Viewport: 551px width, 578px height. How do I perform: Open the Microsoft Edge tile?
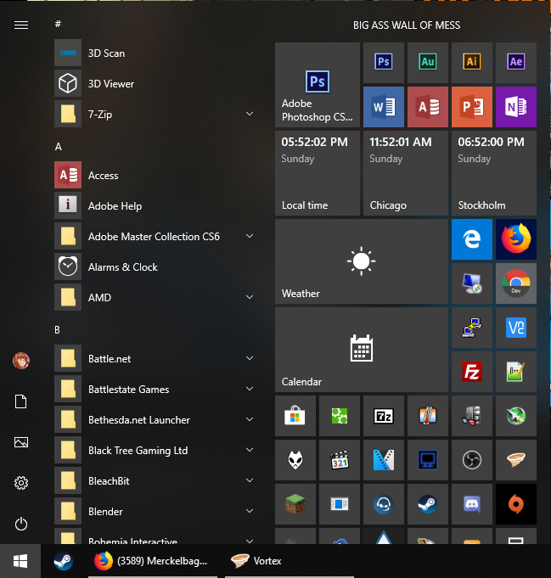point(472,239)
